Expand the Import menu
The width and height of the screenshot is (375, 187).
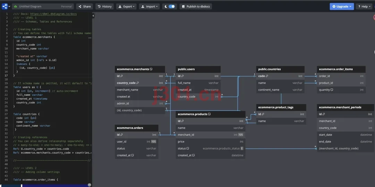(x=149, y=7)
